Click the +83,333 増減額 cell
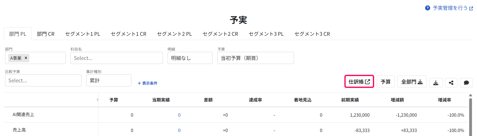477x136 pixels. [x=409, y=130]
